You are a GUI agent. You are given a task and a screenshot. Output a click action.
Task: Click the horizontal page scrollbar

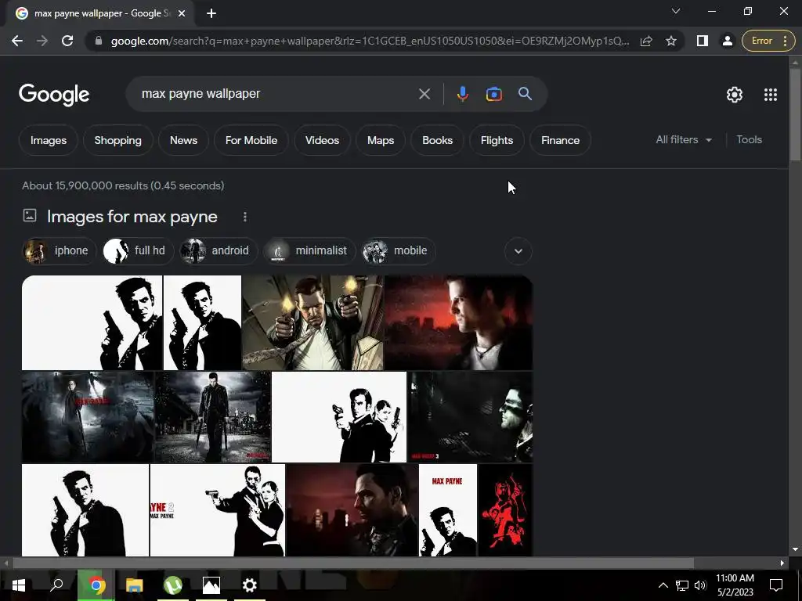tap(353, 563)
